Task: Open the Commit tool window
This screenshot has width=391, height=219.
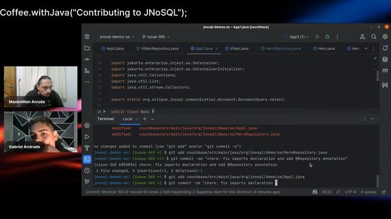Action: 87,60
